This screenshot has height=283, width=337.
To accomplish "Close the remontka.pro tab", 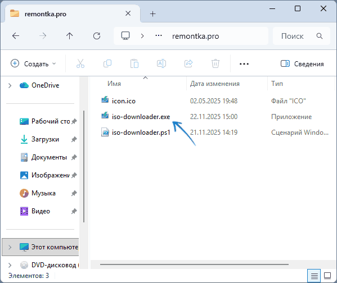I will [128, 13].
